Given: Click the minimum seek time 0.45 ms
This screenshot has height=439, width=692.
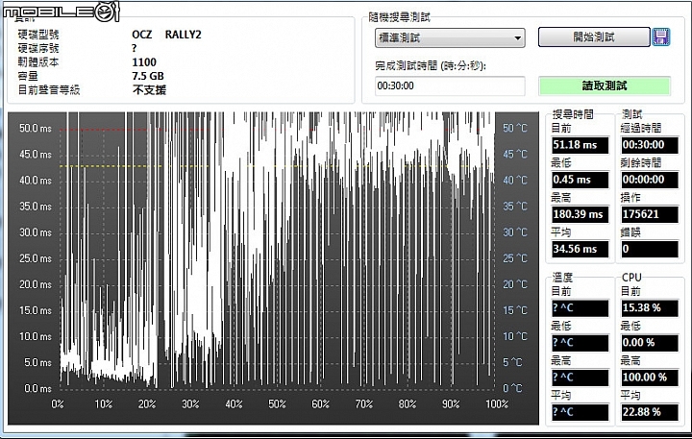Looking at the screenshot, I should (x=580, y=180).
